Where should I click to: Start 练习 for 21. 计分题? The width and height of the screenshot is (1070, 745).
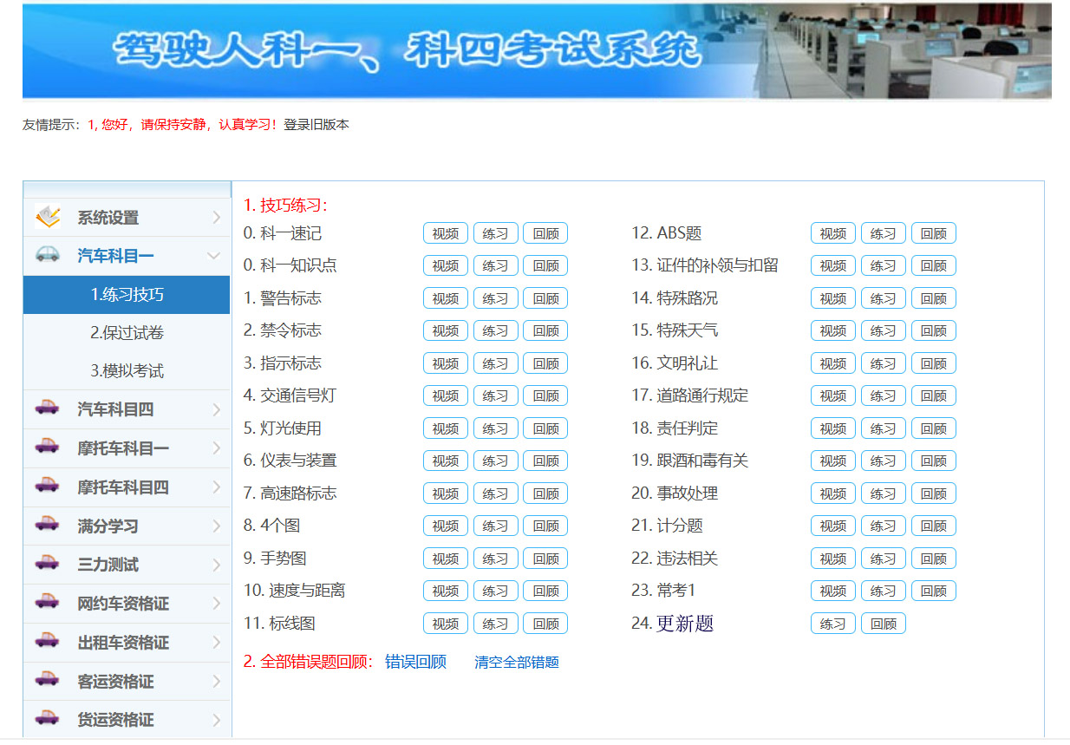[x=883, y=526]
